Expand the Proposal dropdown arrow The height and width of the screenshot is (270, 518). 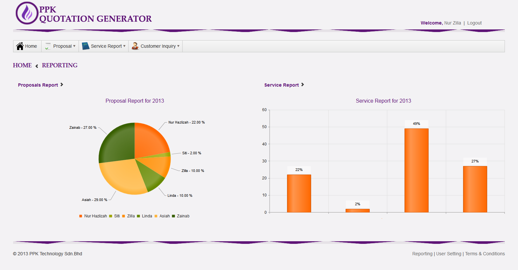pos(74,46)
